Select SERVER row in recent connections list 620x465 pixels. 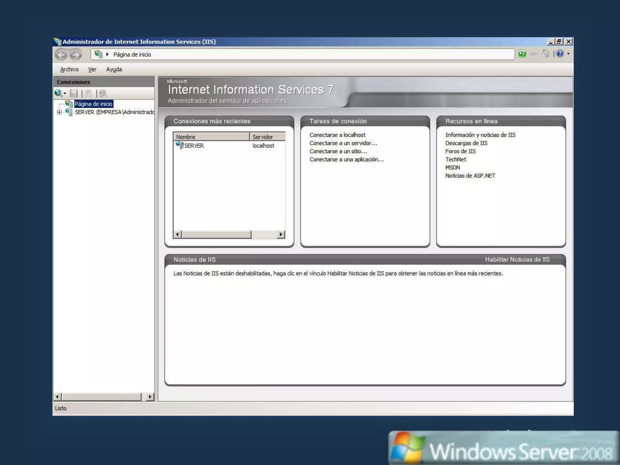(194, 146)
